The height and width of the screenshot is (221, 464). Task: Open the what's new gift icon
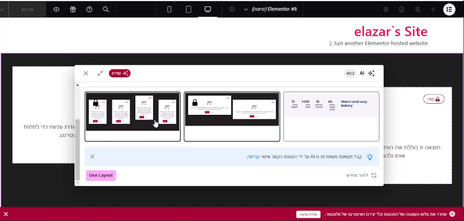coord(73,10)
